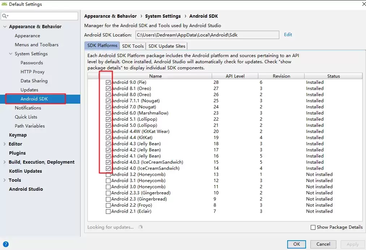Screen dimensions: 366x250
Task: Switch to the SDK Platforms tab
Action: pyautogui.click(x=102, y=46)
